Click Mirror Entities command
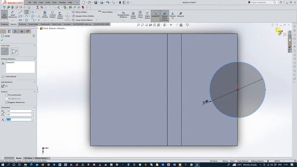297x167 pixels. click(x=79, y=12)
